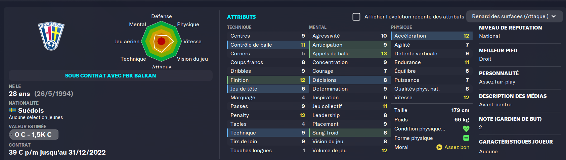Click the Assez bon morale link
This screenshot has height=160, width=566.
(456, 147)
